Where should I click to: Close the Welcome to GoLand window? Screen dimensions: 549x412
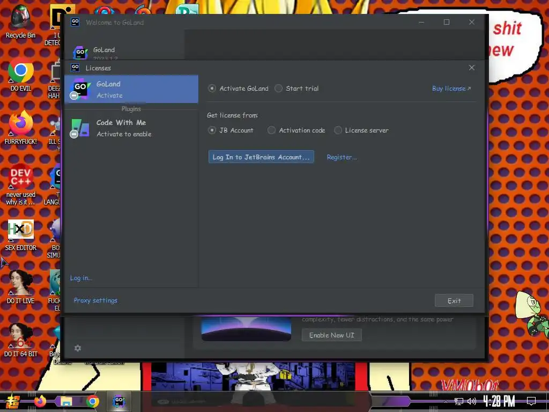tap(472, 22)
